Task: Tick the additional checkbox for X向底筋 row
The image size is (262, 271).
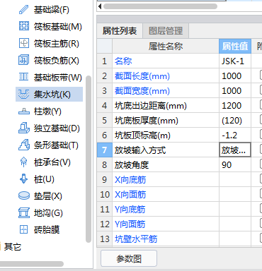Action: pyautogui.click(x=261, y=179)
